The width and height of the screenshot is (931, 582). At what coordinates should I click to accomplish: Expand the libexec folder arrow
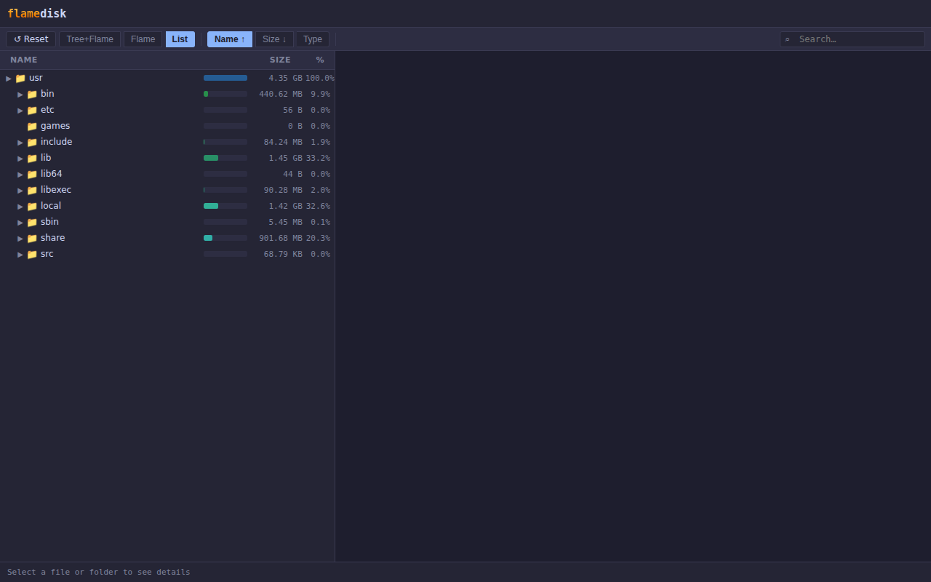point(20,191)
